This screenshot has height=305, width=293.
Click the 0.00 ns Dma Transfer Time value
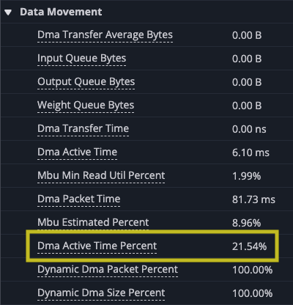pos(249,129)
